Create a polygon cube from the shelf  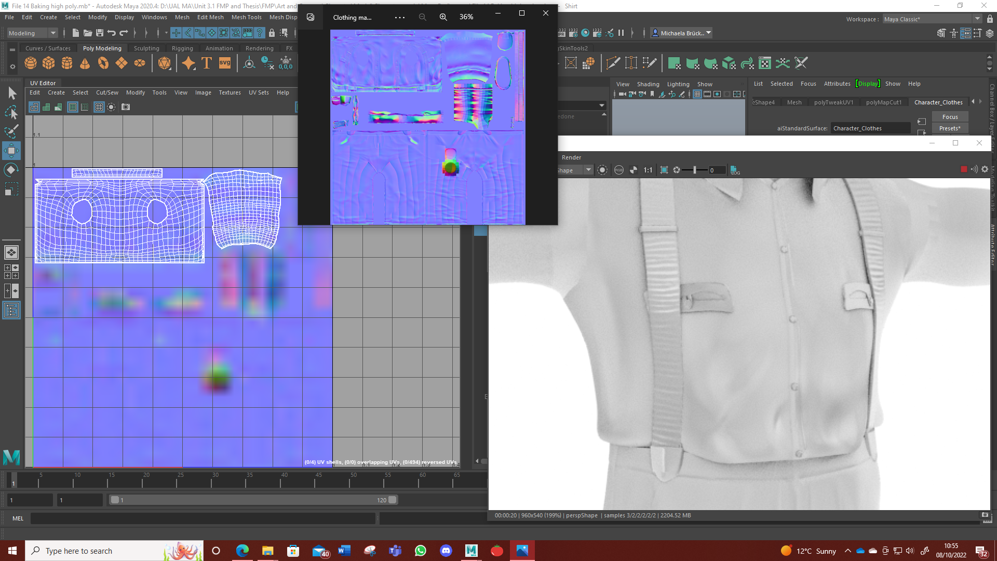click(x=48, y=63)
